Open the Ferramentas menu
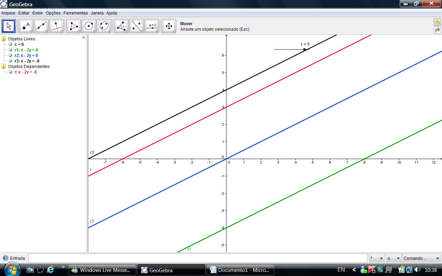The height and width of the screenshot is (276, 442). pos(76,13)
